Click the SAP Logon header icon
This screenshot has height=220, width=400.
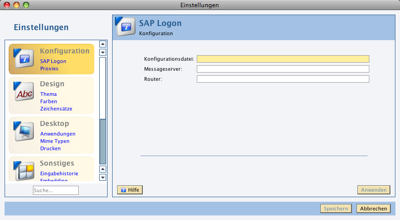(x=125, y=27)
